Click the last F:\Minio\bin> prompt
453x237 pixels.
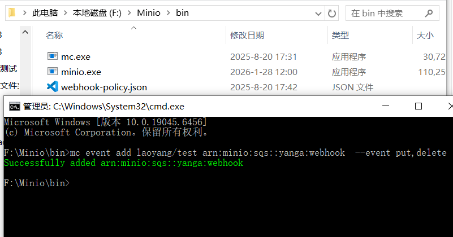(37, 183)
